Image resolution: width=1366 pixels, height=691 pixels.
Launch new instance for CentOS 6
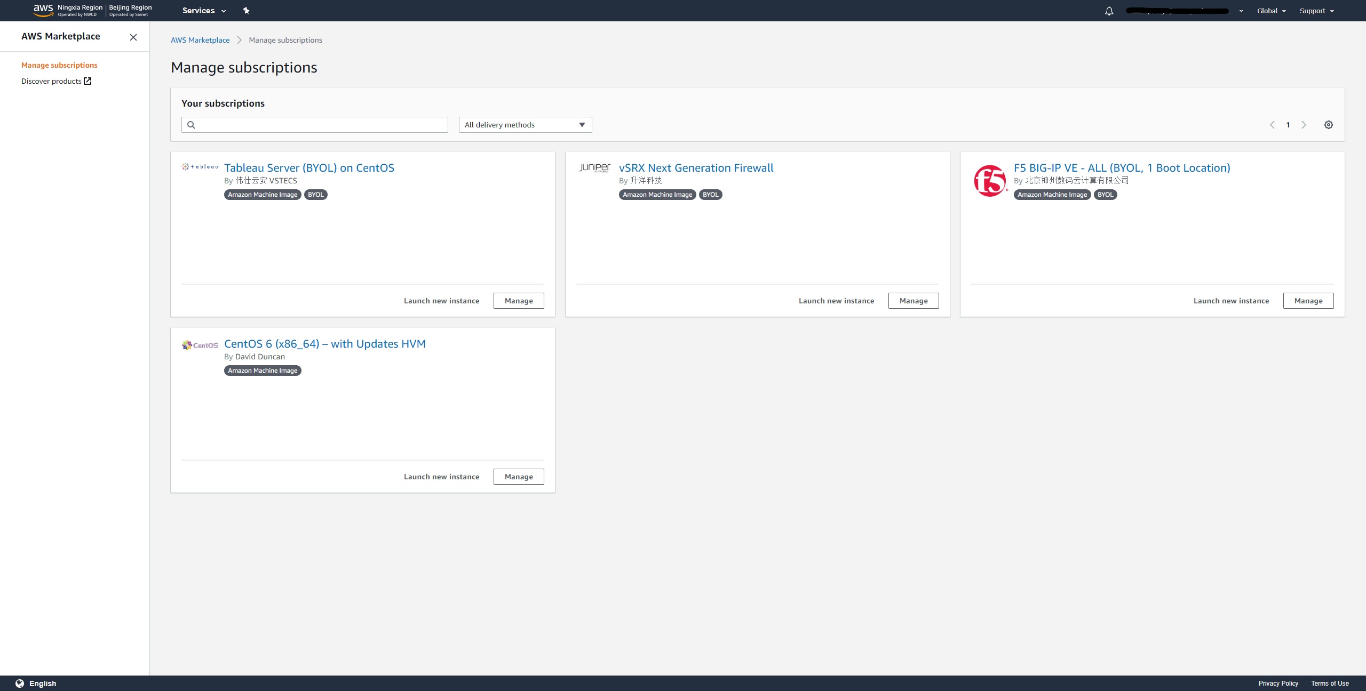[442, 477]
